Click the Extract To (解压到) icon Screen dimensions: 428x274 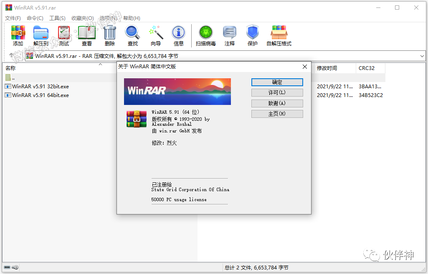41,36
